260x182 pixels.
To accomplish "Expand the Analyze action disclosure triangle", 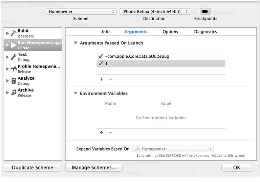I will coord(7,81).
